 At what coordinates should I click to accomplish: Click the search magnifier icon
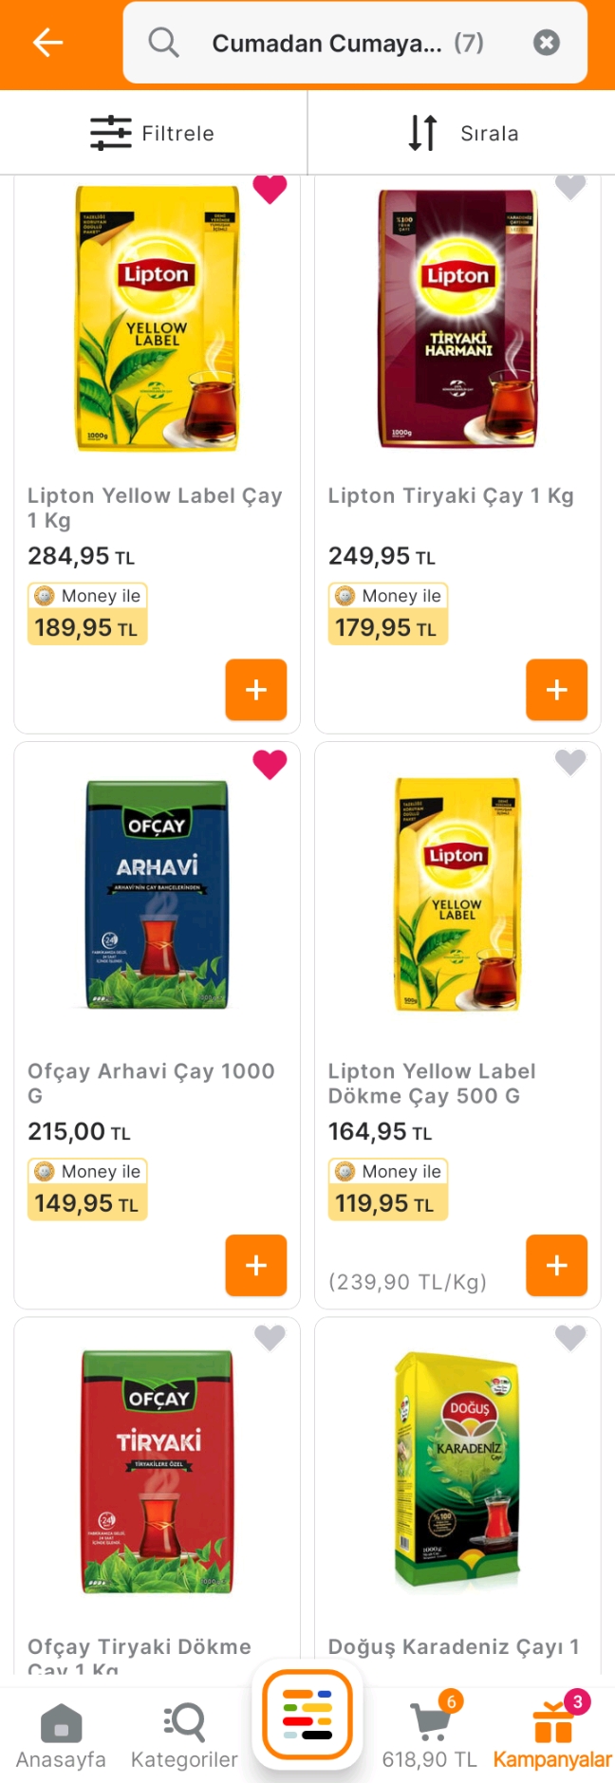[x=163, y=43]
